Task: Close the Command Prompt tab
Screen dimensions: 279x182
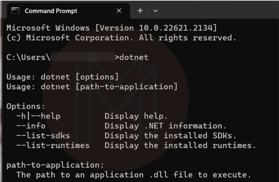Action: coord(119,11)
